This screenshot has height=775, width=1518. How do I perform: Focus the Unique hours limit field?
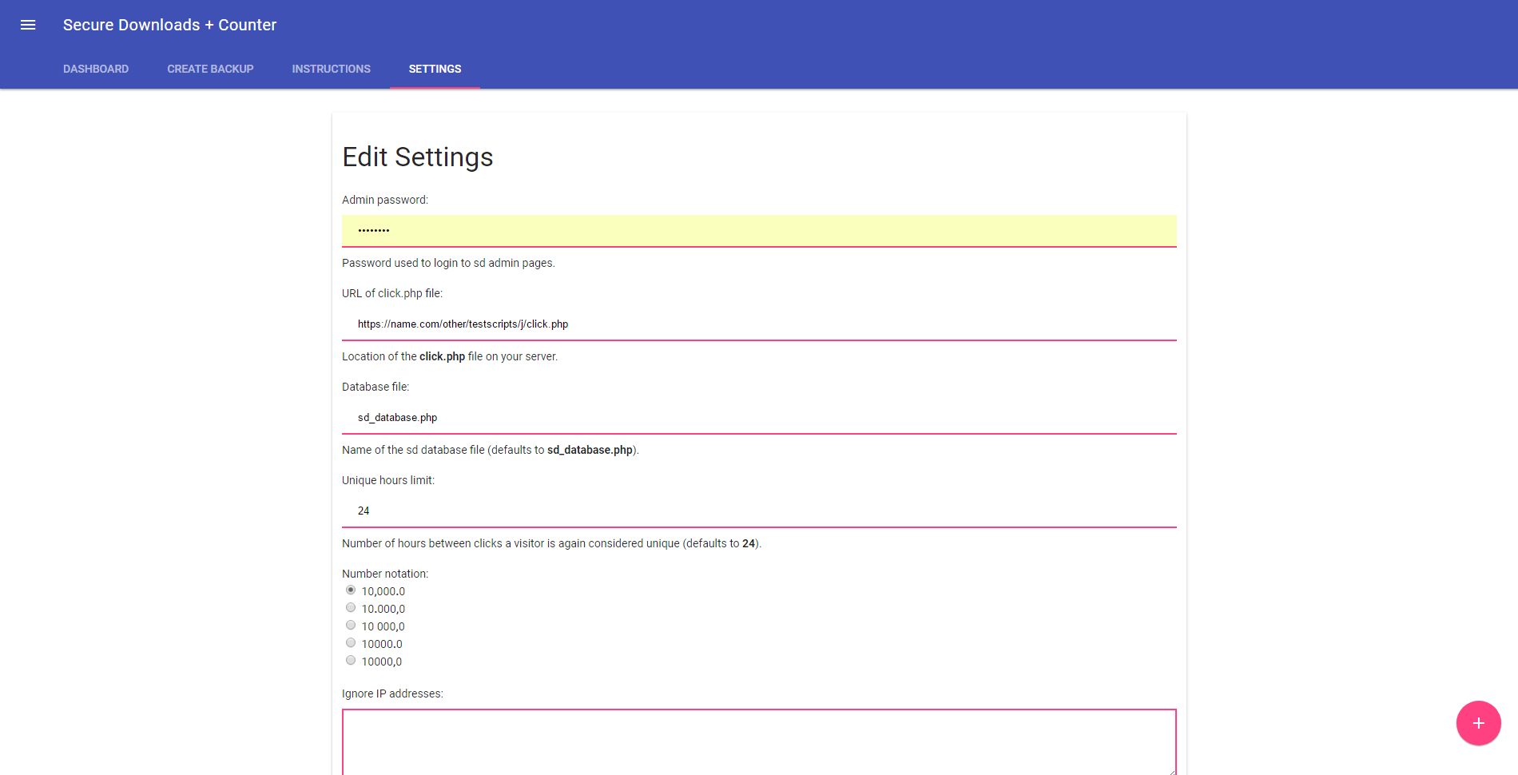coord(759,511)
